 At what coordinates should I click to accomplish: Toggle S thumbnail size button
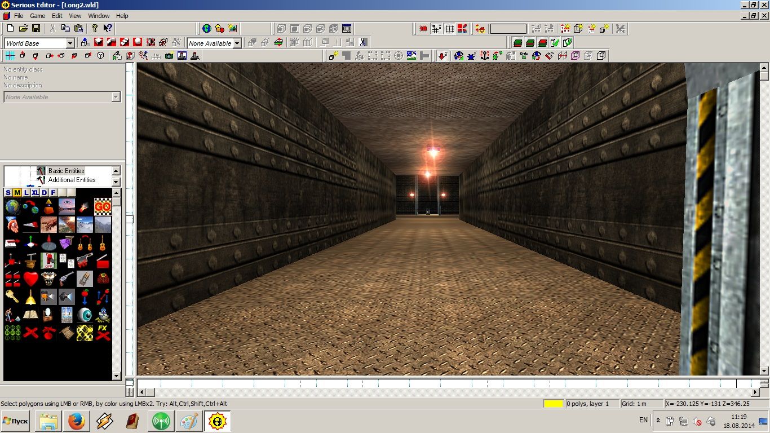click(x=8, y=193)
